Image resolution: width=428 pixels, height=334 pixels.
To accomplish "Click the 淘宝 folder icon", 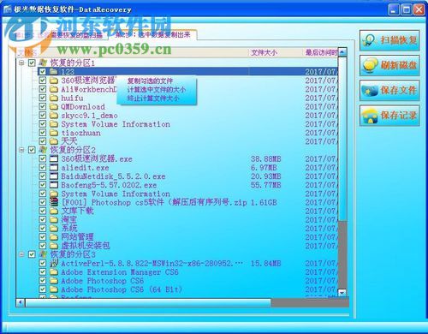I will coord(54,219).
